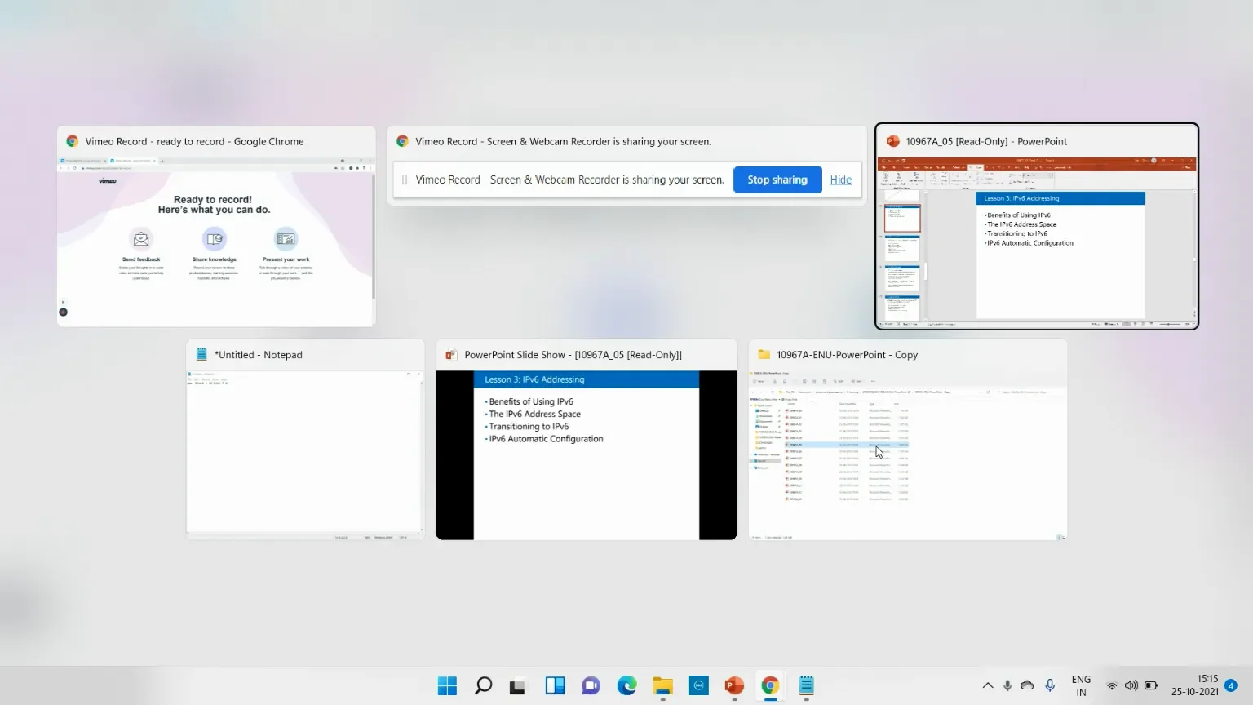Open Notepad from the taskbar
This screenshot has width=1253, height=705.
pyautogui.click(x=807, y=686)
